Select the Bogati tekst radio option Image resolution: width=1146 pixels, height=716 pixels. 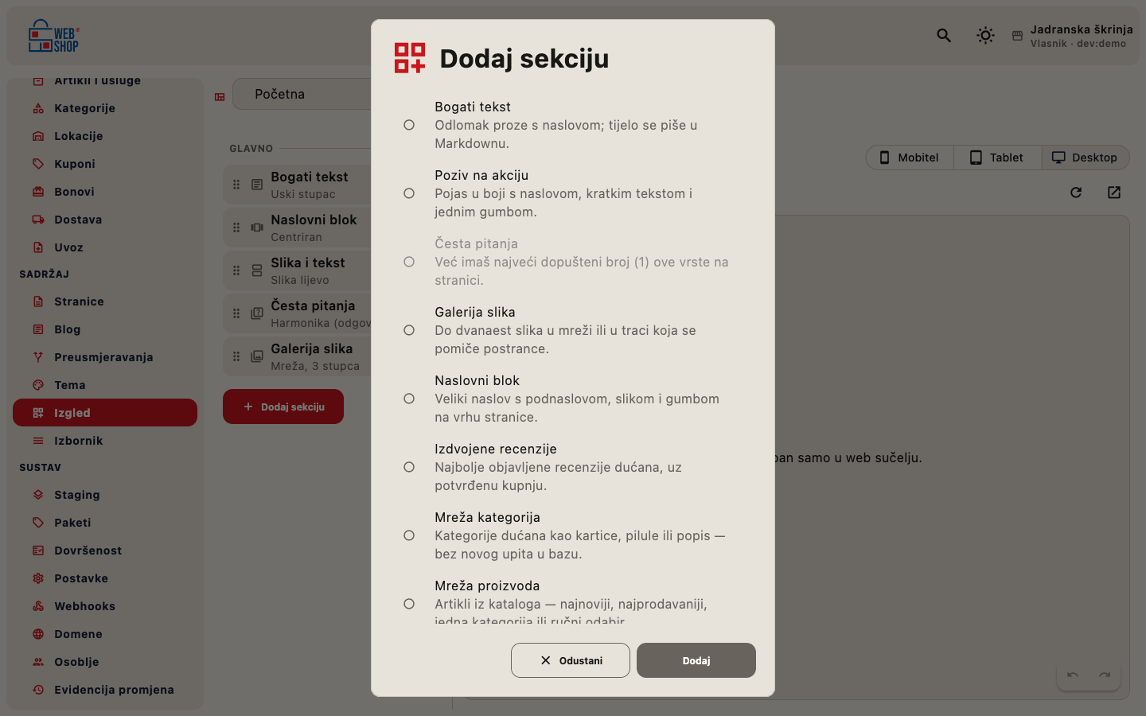pyautogui.click(x=409, y=125)
